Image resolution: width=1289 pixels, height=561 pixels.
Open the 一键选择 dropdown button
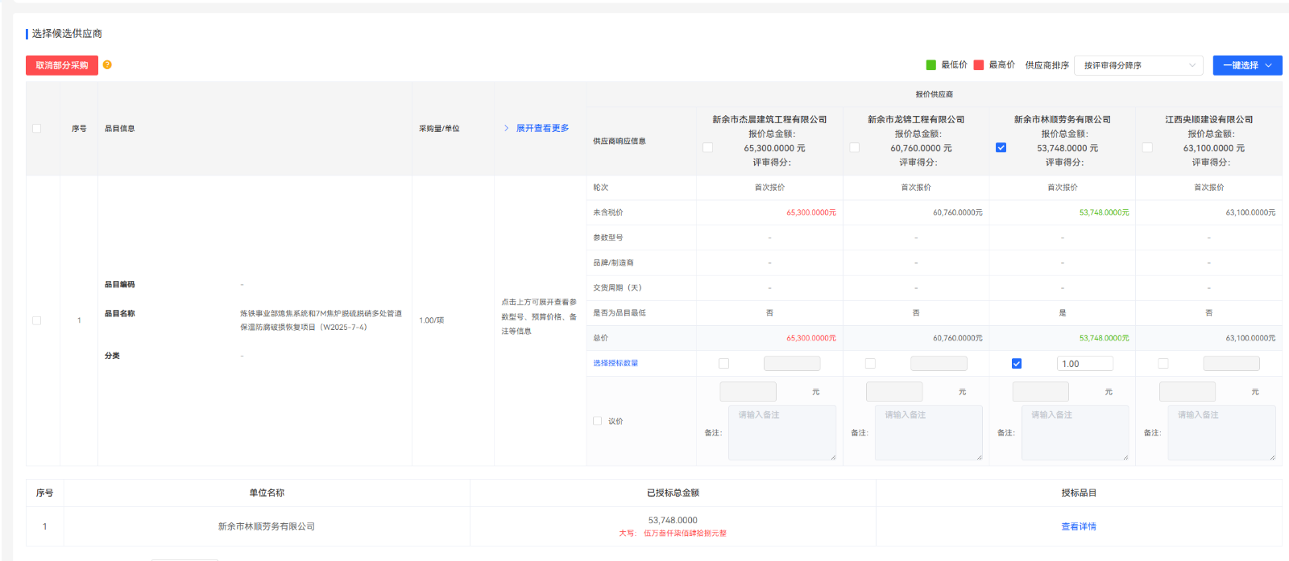[x=1247, y=65]
